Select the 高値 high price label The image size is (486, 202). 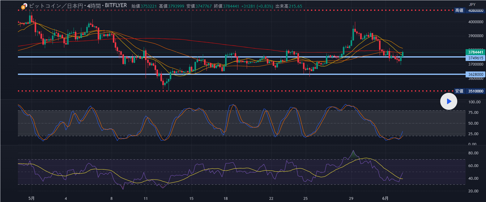pyautogui.click(x=459, y=11)
